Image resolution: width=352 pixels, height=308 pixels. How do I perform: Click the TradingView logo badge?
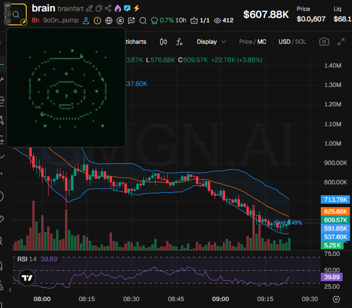coord(27,278)
